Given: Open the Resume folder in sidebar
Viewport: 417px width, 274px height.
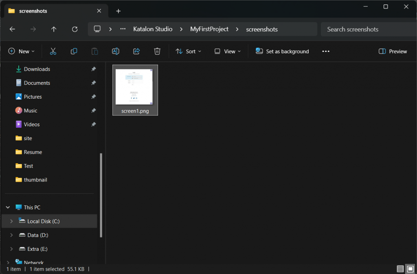Looking at the screenshot, I should [33, 152].
